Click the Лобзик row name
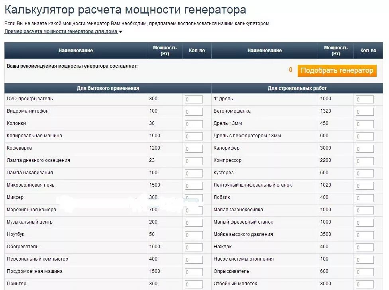Image resolution: width=389 pixels, height=290 pixels. (222, 197)
